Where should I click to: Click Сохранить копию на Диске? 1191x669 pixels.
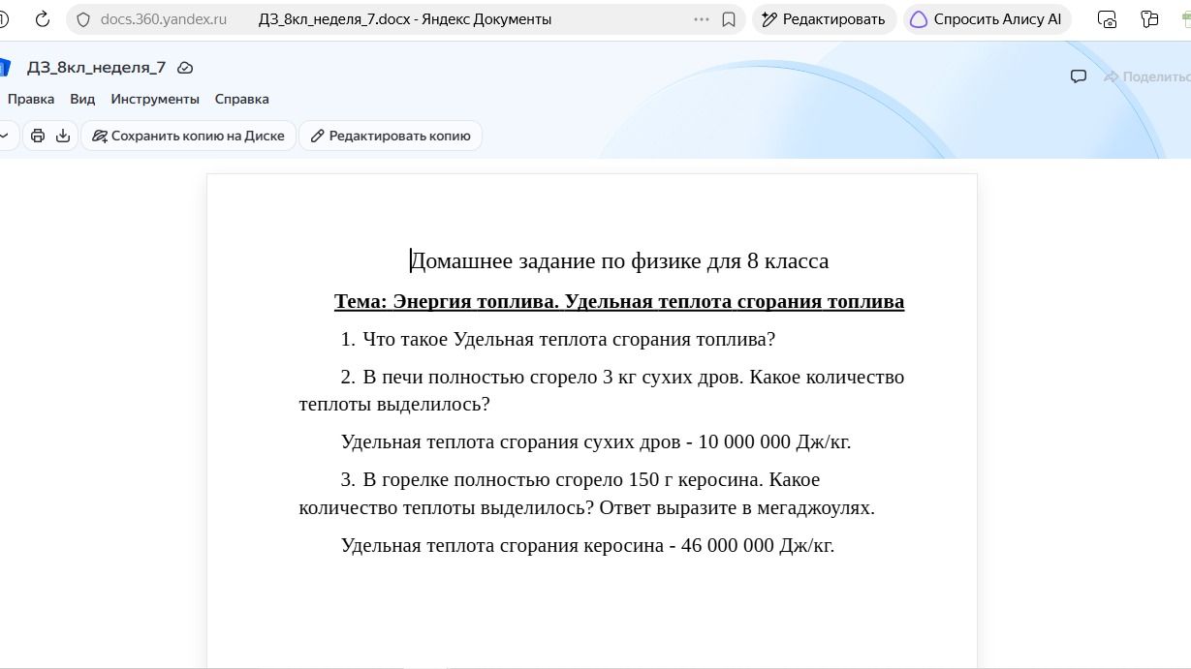[188, 136]
